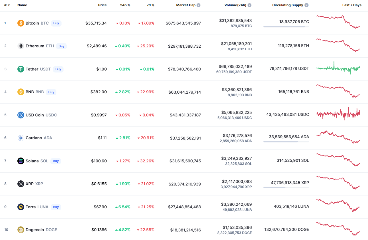368x240 pixels.
Task: Click the BNB coin logo icon
Action: [21, 92]
